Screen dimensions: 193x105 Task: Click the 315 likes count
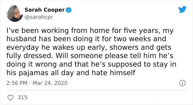23,97
